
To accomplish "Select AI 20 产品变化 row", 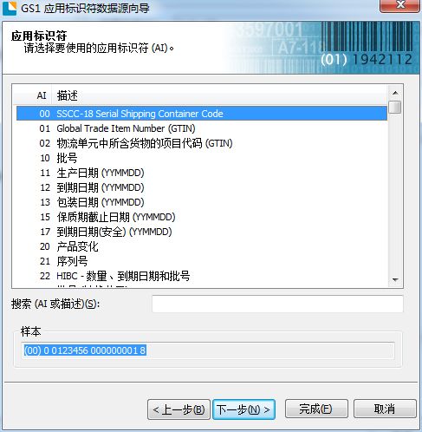I will point(202,246).
